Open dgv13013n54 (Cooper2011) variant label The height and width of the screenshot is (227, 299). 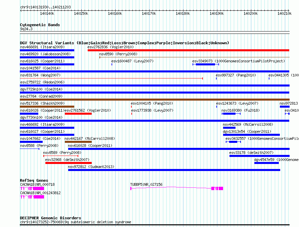coord(247,131)
